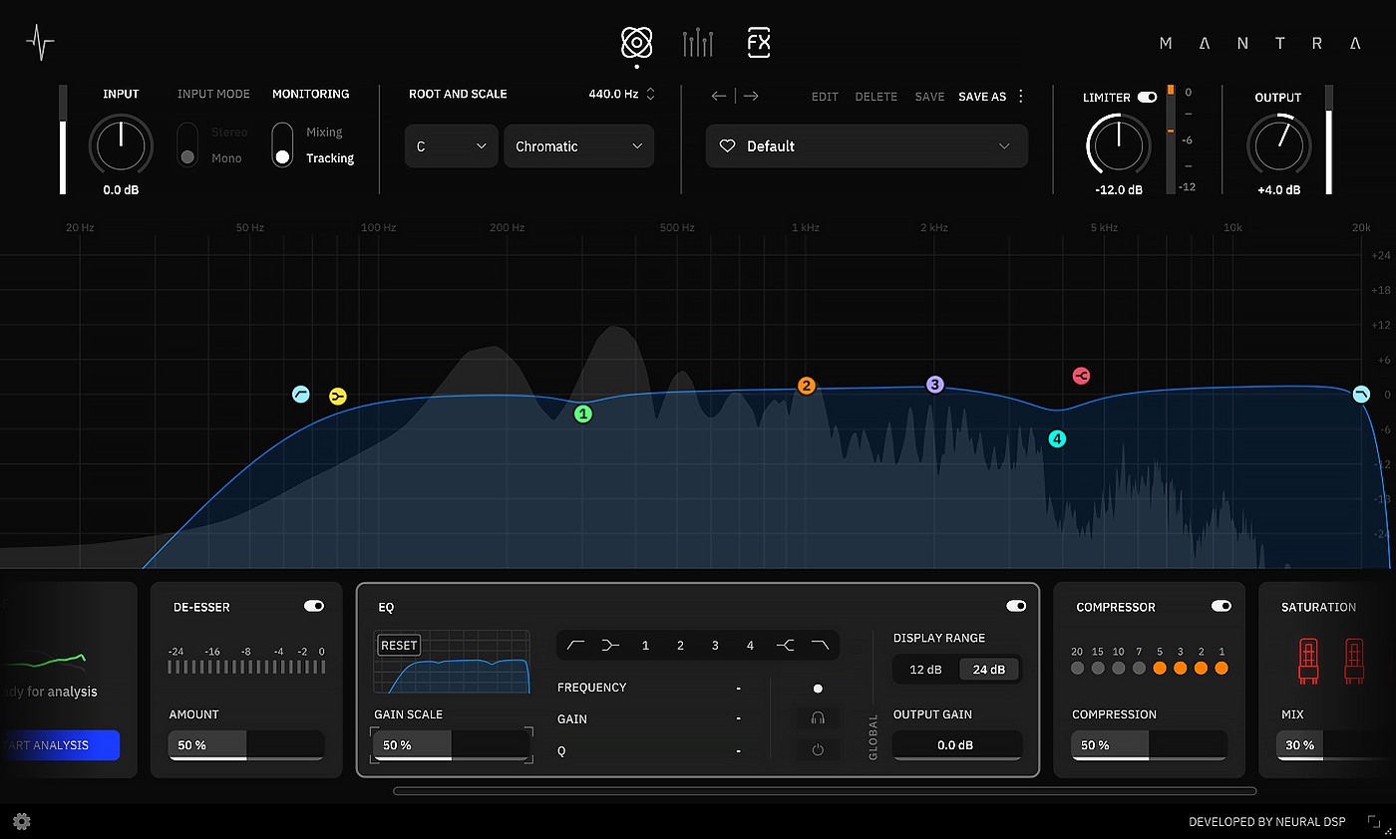The width and height of the screenshot is (1396, 839).
Task: Click the SAVE AS button
Action: 982,97
